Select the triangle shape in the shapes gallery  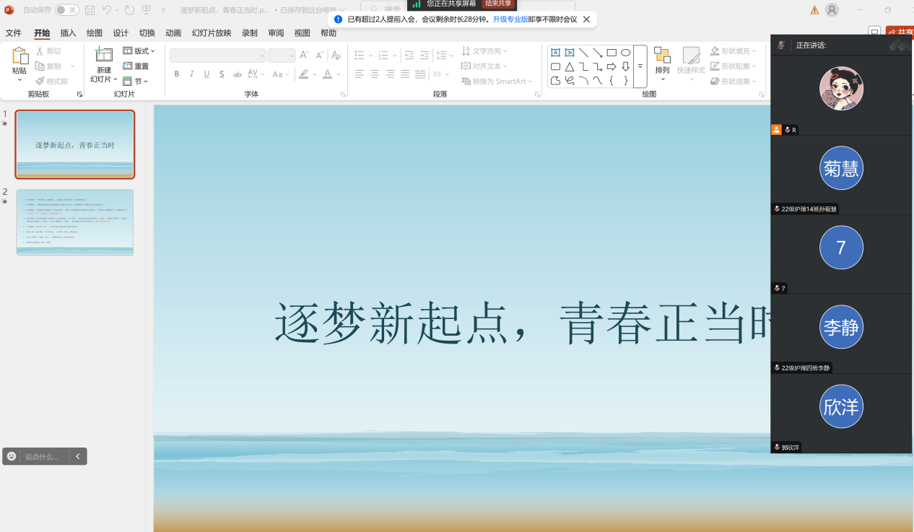[x=570, y=67]
